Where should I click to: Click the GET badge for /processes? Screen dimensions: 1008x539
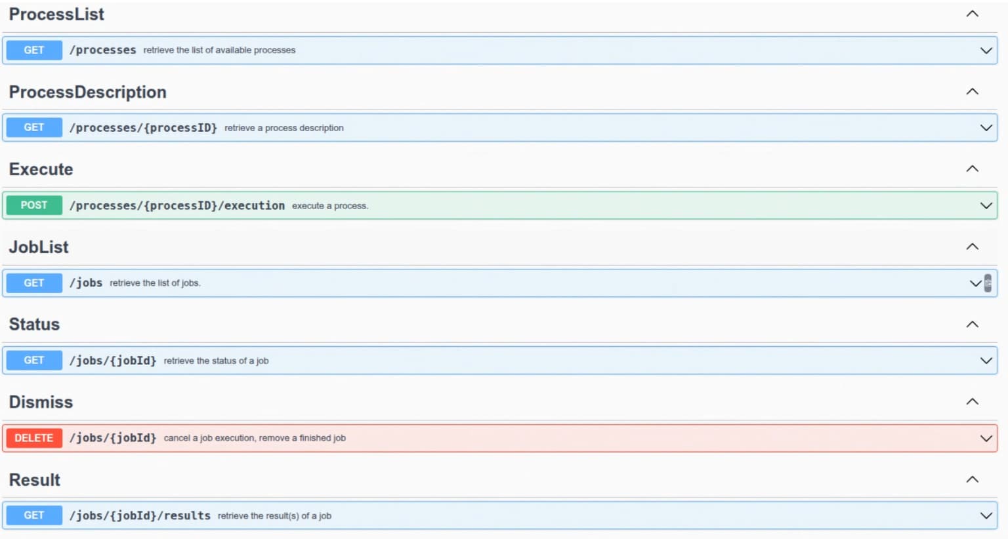[x=34, y=50]
